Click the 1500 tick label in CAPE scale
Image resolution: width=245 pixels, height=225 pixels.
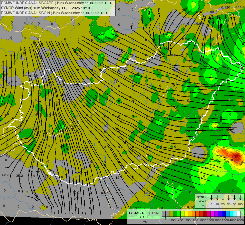coord(210,220)
